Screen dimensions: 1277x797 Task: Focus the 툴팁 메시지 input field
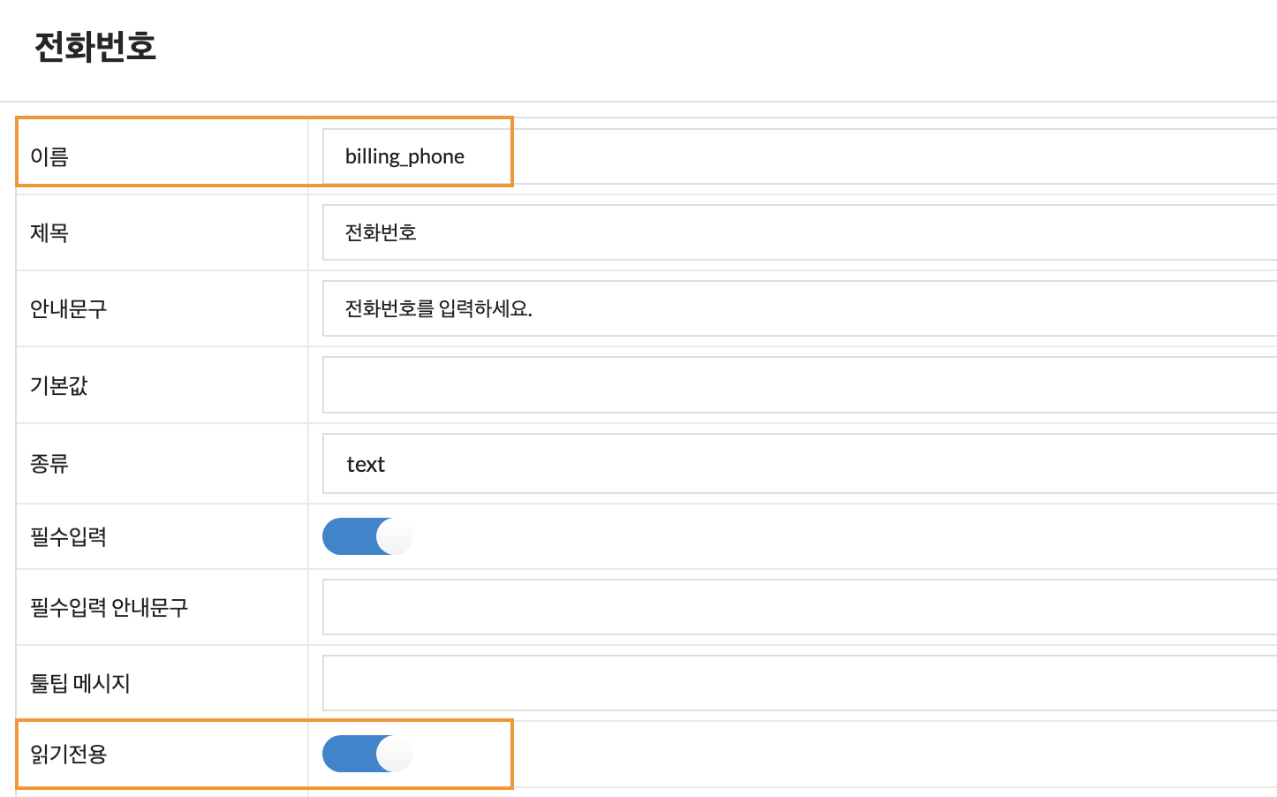[800, 683]
